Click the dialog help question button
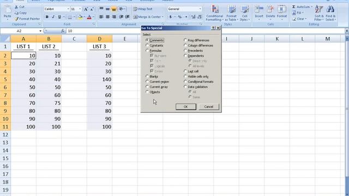349x196 pixels. click(x=213, y=28)
